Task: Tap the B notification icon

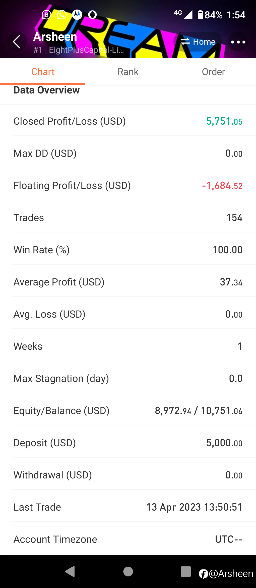Action: tap(46, 15)
